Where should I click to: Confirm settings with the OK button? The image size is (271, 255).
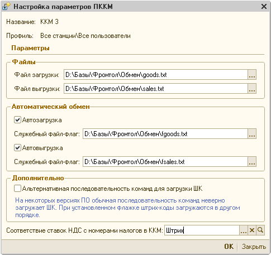[229, 247]
